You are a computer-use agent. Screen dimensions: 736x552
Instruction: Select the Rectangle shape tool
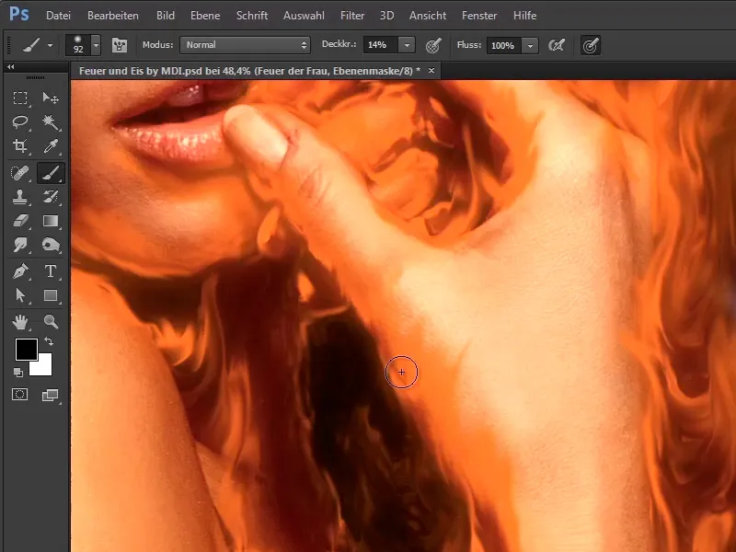coord(51,295)
